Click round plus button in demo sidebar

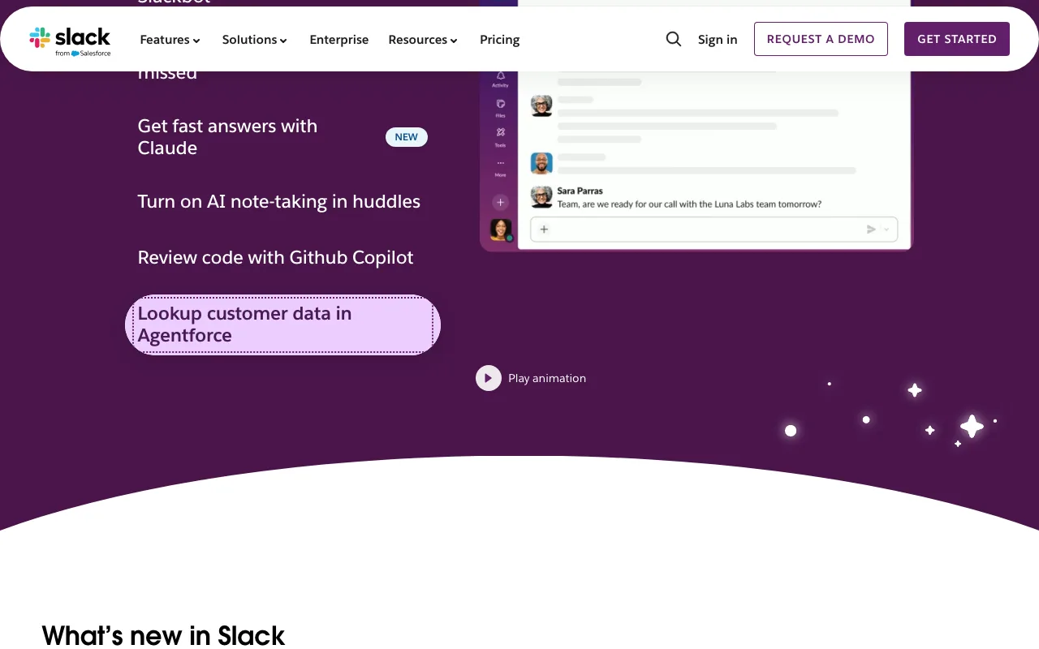[501, 202]
